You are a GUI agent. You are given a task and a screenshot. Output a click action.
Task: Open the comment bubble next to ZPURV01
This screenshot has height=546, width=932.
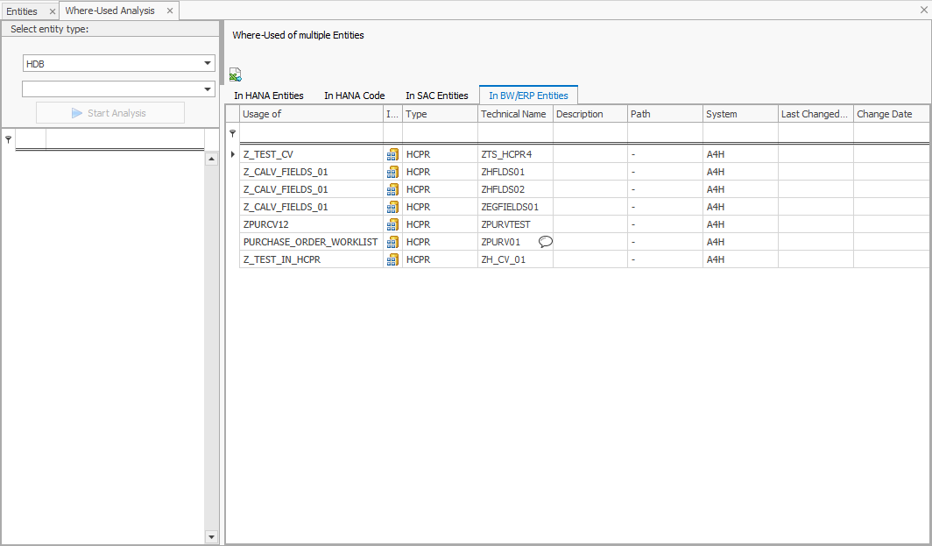[x=545, y=241]
